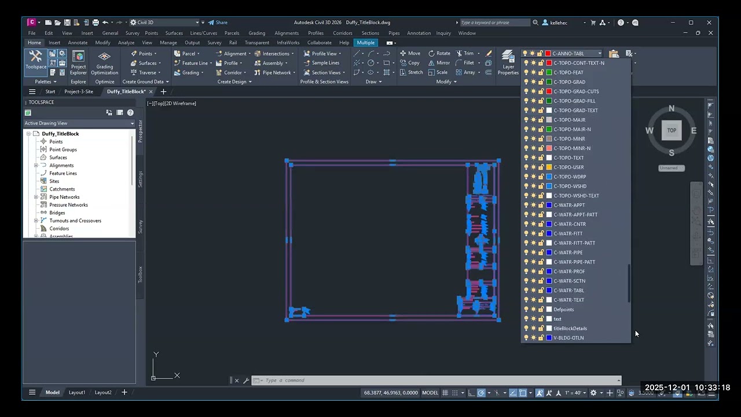Select the Trim tool
The height and width of the screenshot is (417, 741).
click(464, 53)
